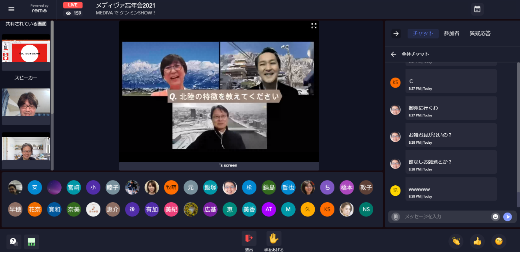Viewport: 520px width, 277px height.
Task: Select participant avatar 花奈
Action: [x=35, y=209]
